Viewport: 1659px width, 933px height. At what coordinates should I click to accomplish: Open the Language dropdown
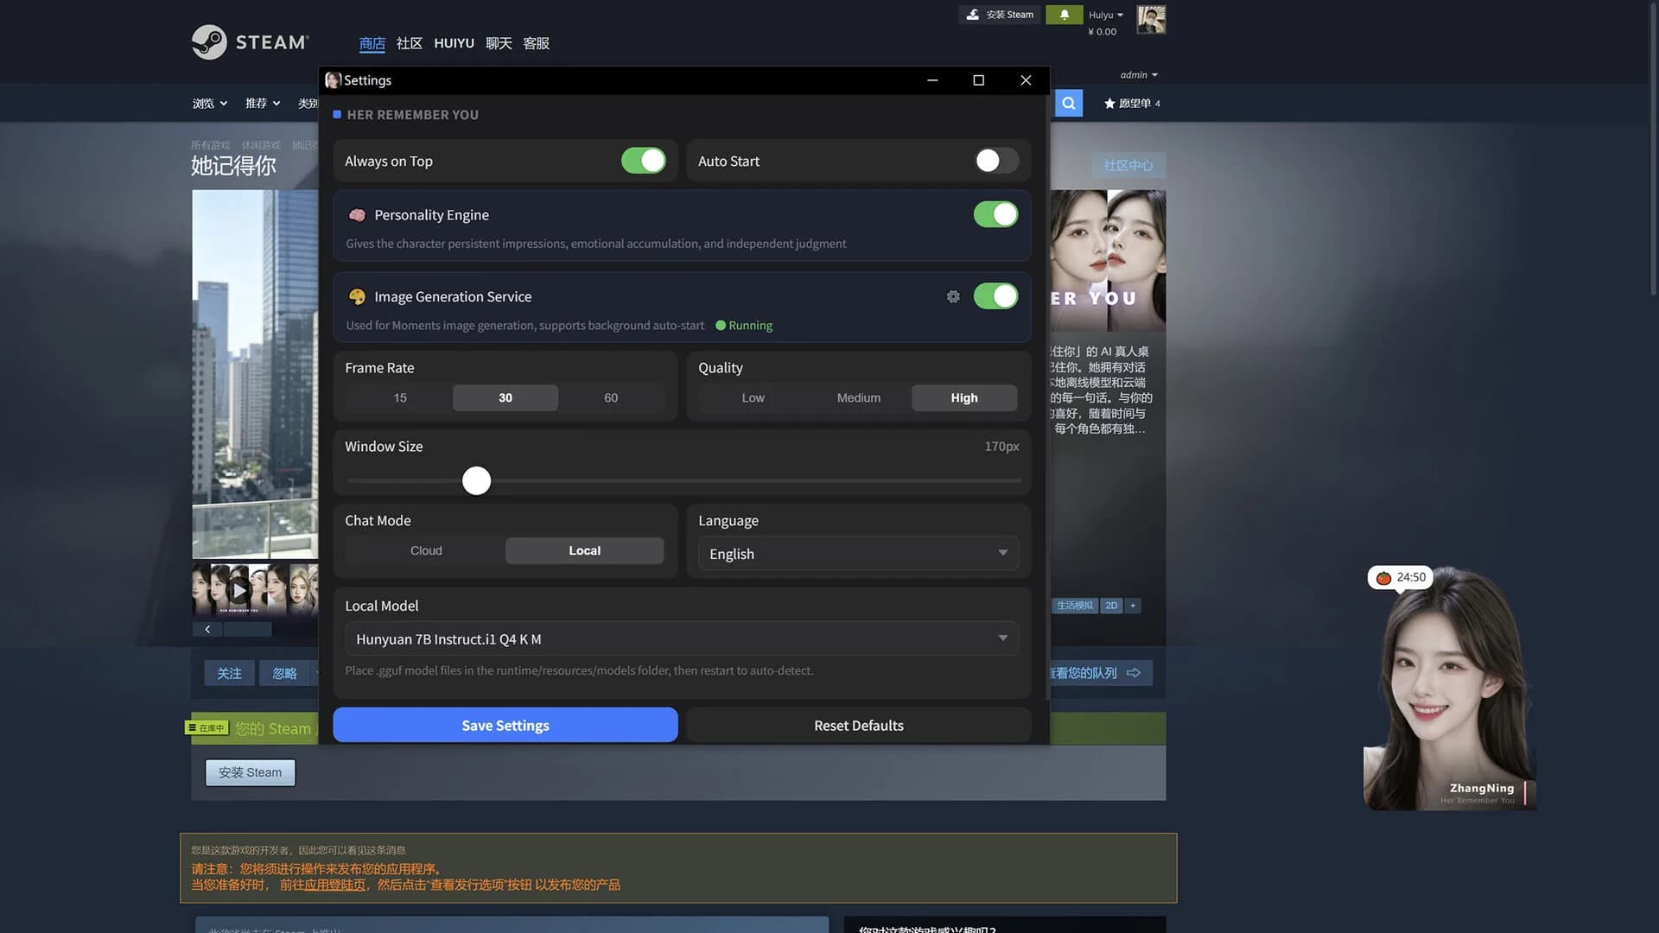click(x=859, y=554)
